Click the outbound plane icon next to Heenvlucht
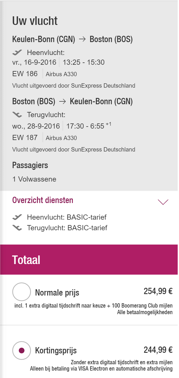179x378 pixels. pos(17,52)
